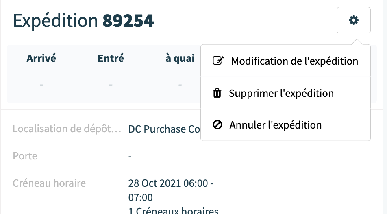Click the à quai status header

(180, 58)
